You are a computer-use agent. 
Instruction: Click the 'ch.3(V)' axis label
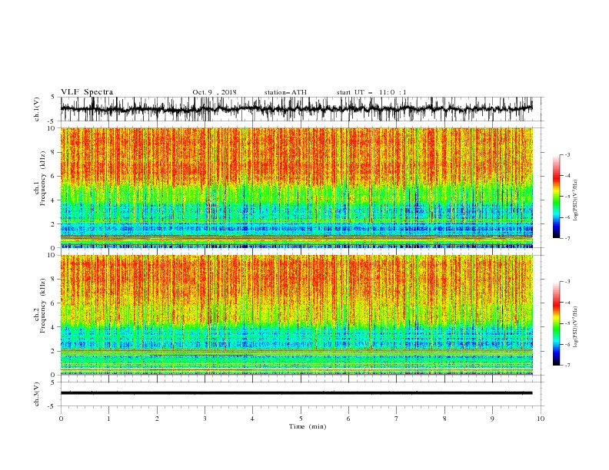point(37,394)
